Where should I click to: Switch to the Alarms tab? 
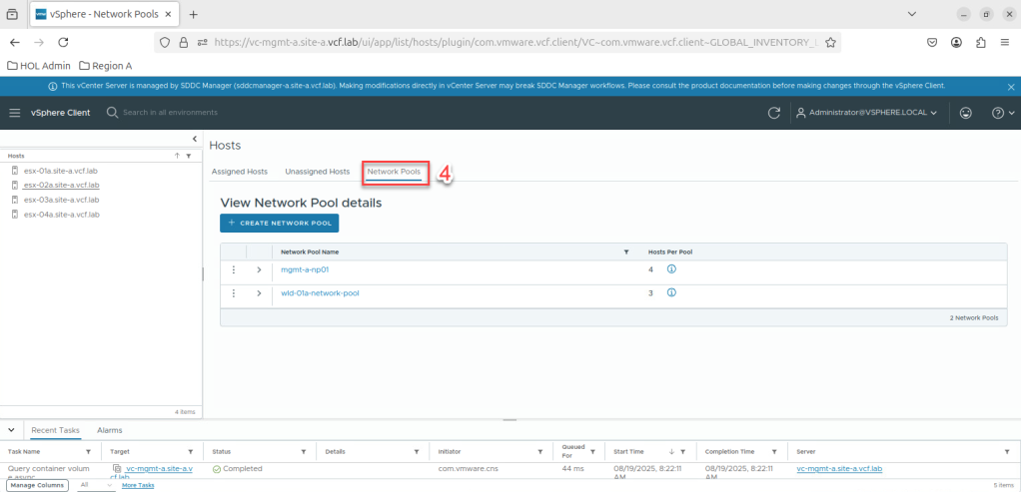[110, 430]
